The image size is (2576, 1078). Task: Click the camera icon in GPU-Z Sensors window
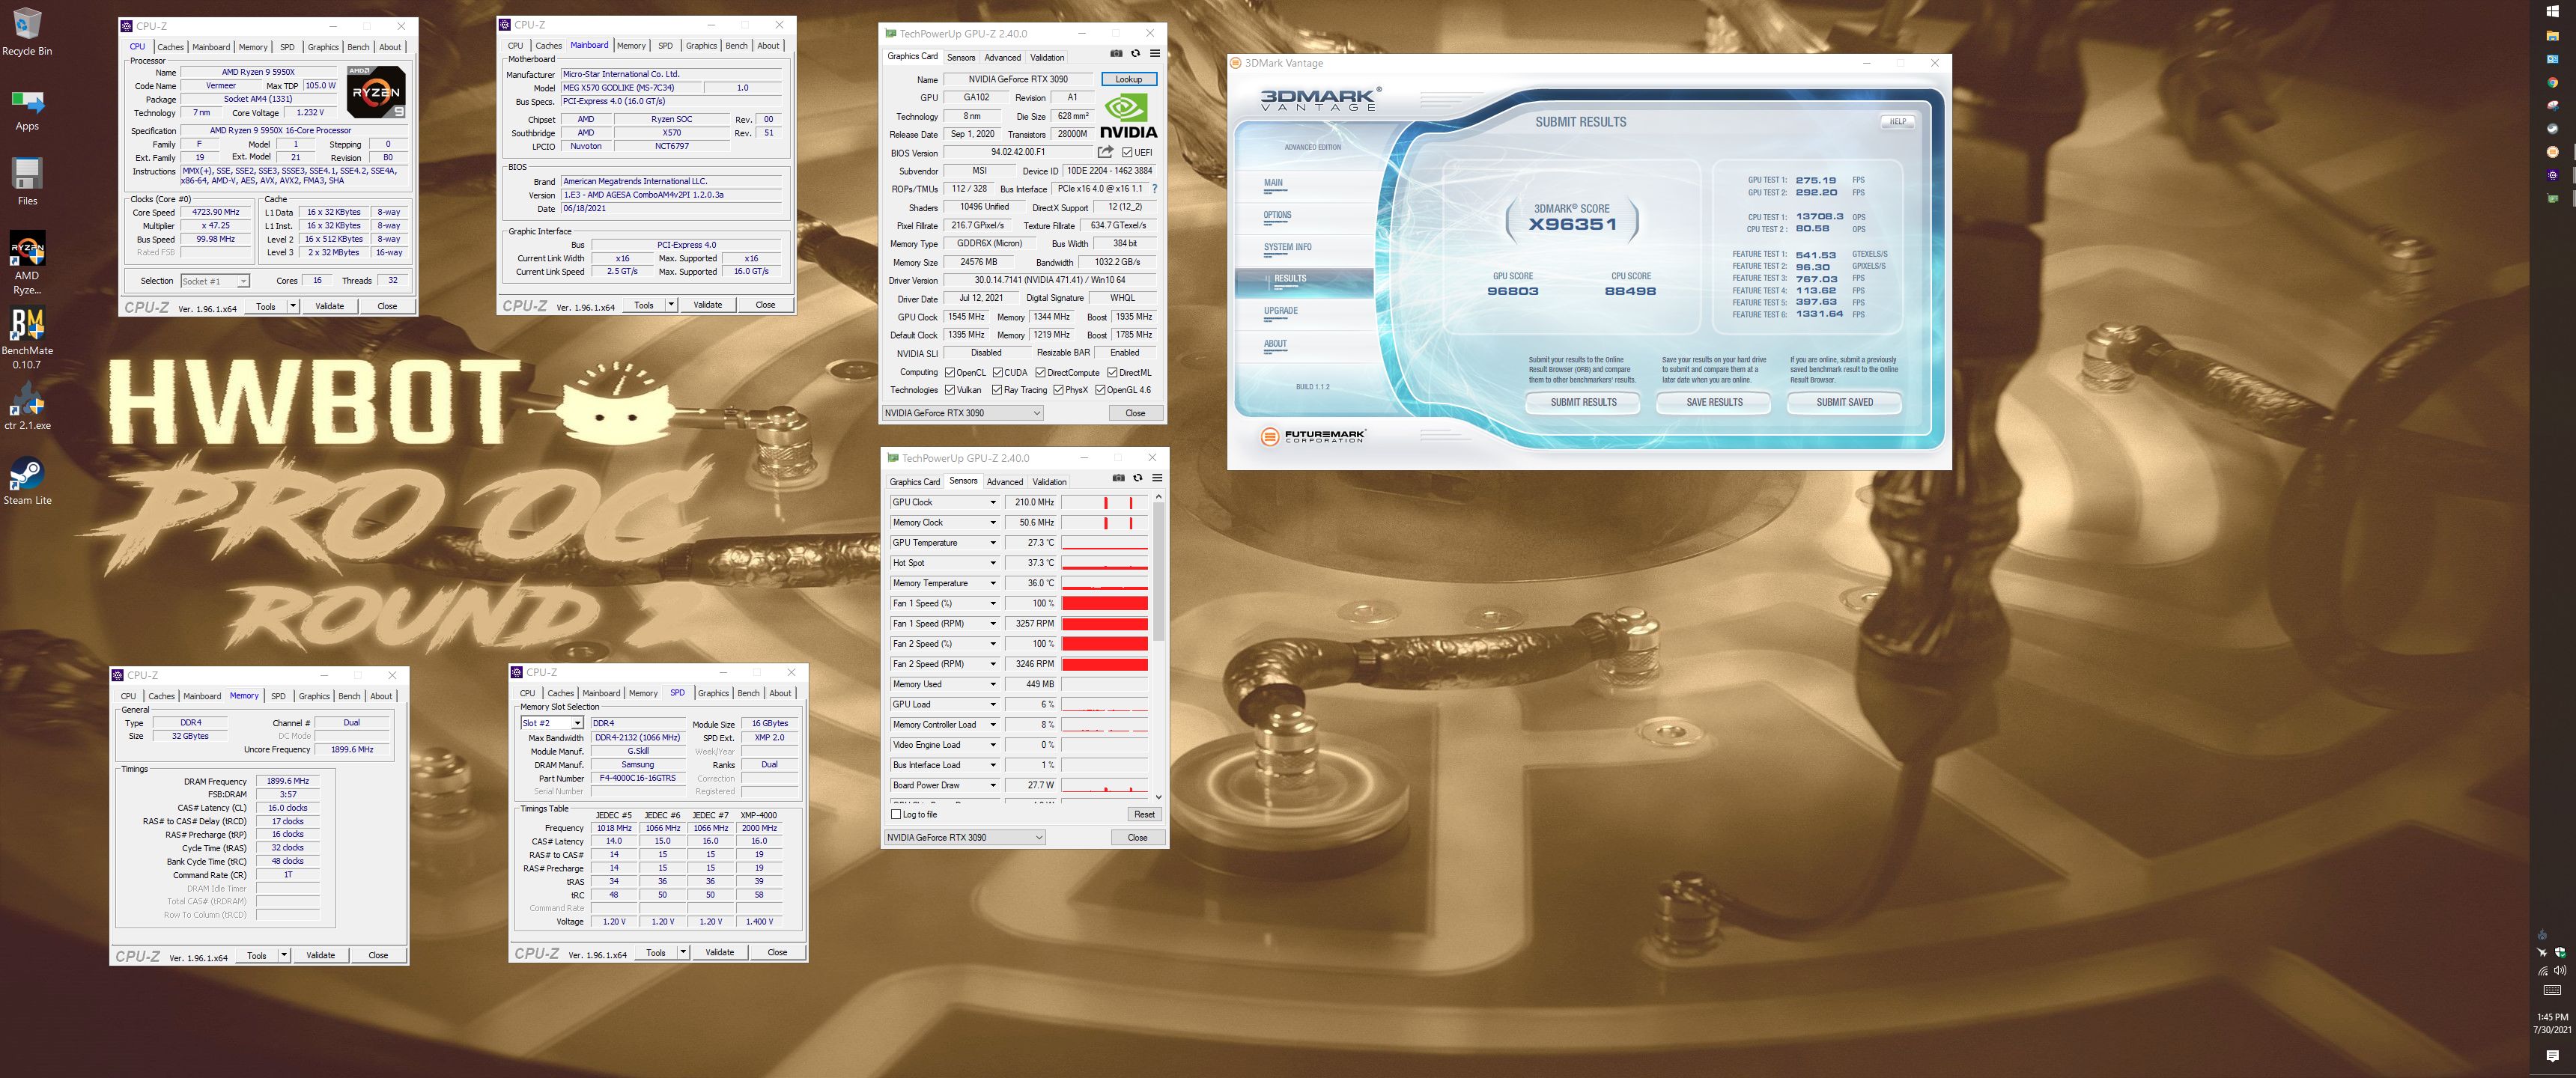coord(1118,478)
